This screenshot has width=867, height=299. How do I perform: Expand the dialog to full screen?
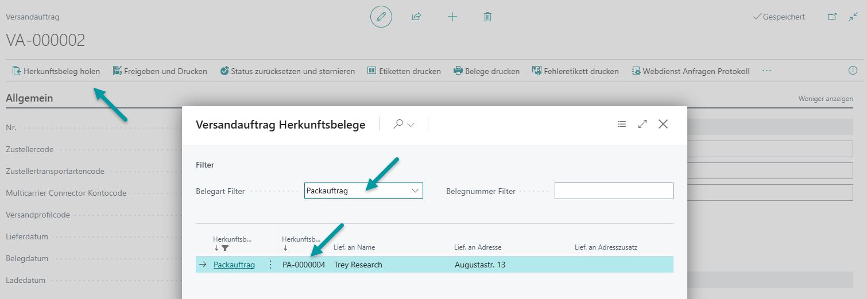click(x=642, y=124)
